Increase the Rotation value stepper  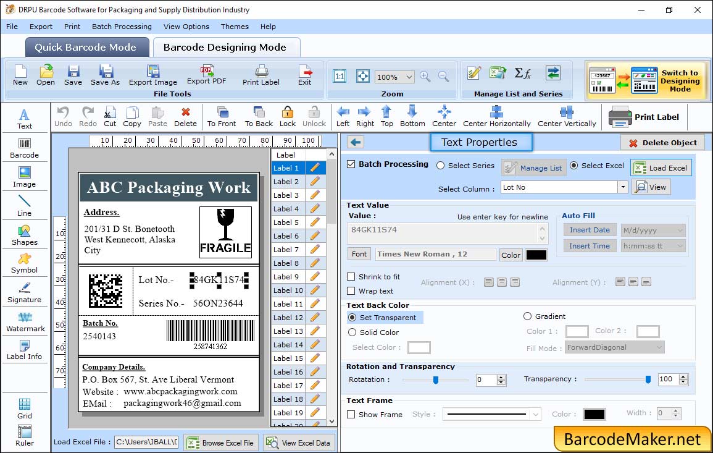[x=501, y=377]
